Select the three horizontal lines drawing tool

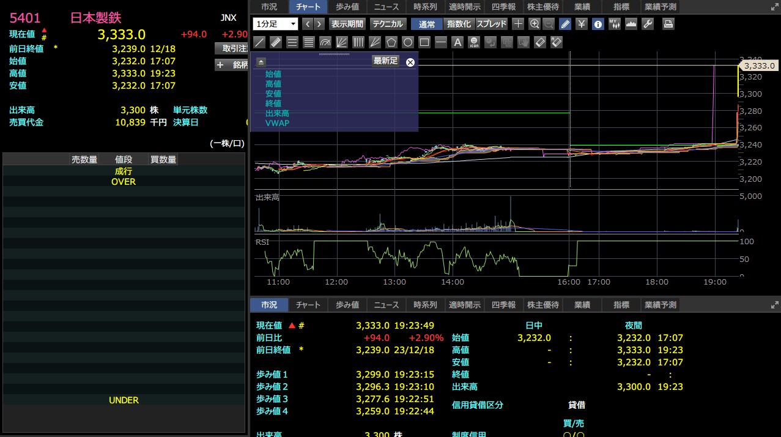click(x=292, y=42)
